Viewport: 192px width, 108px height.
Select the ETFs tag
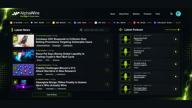pos(47,60)
